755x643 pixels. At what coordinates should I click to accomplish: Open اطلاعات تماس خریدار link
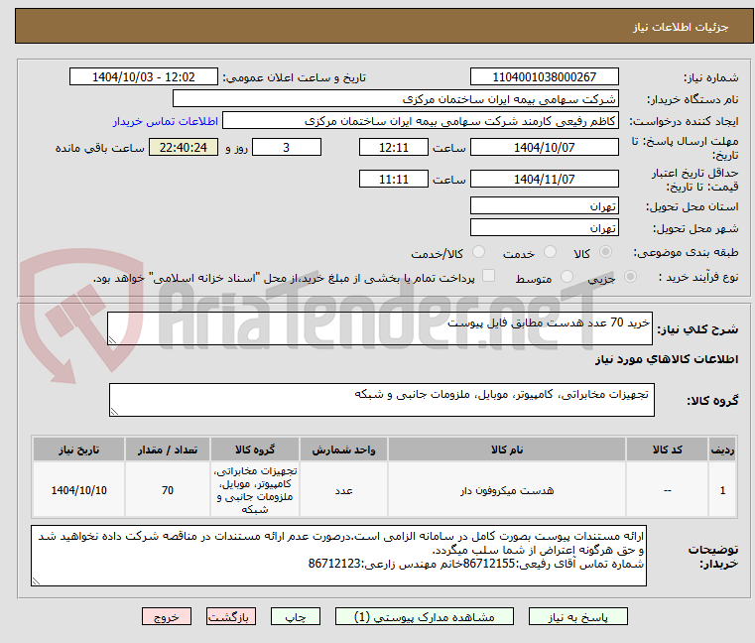click(x=166, y=121)
